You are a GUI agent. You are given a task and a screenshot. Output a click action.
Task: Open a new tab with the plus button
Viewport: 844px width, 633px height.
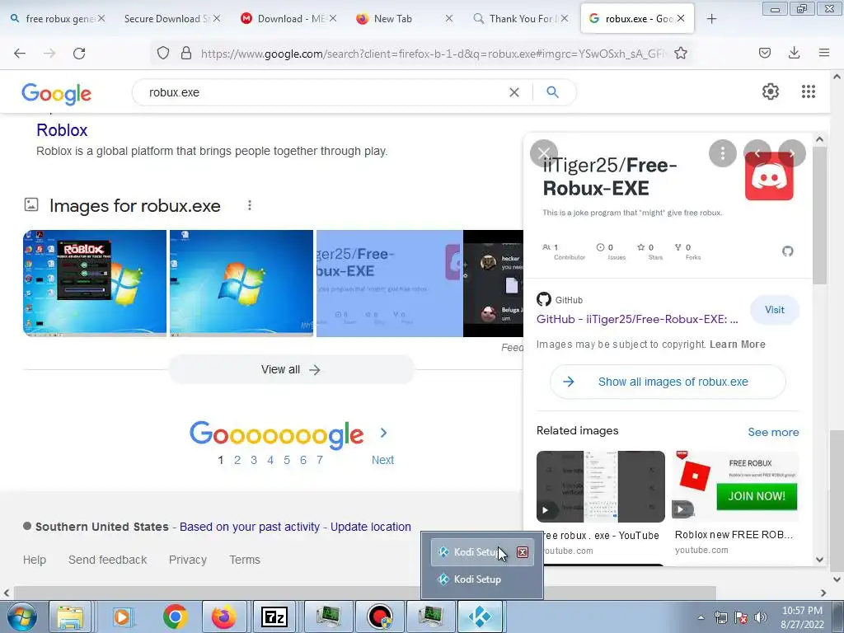[x=711, y=19]
